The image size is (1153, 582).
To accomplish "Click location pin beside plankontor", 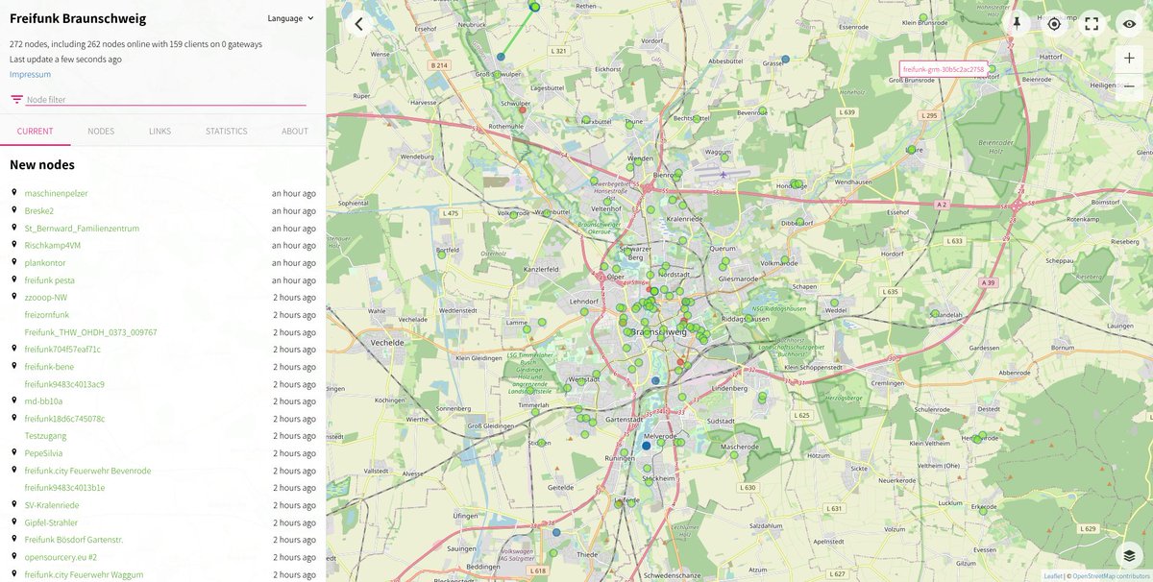I will tap(14, 261).
